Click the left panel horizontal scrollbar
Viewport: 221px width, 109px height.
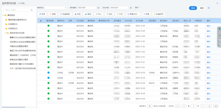pyautogui.click(x=14, y=107)
